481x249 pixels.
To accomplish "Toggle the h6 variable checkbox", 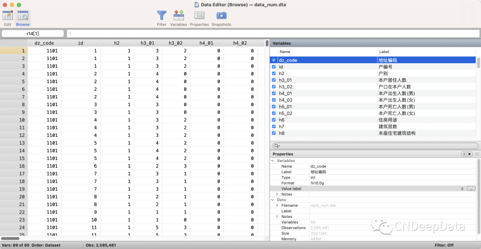I will point(273,120).
